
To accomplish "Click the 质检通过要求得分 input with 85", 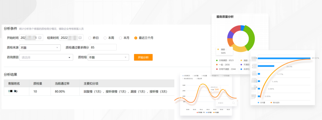I will point(103,48).
